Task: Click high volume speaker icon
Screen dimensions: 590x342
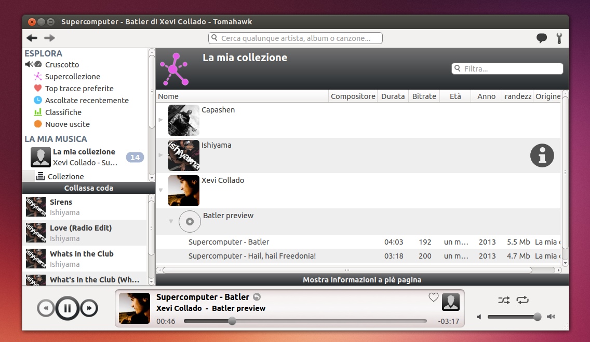Action: 551,317
